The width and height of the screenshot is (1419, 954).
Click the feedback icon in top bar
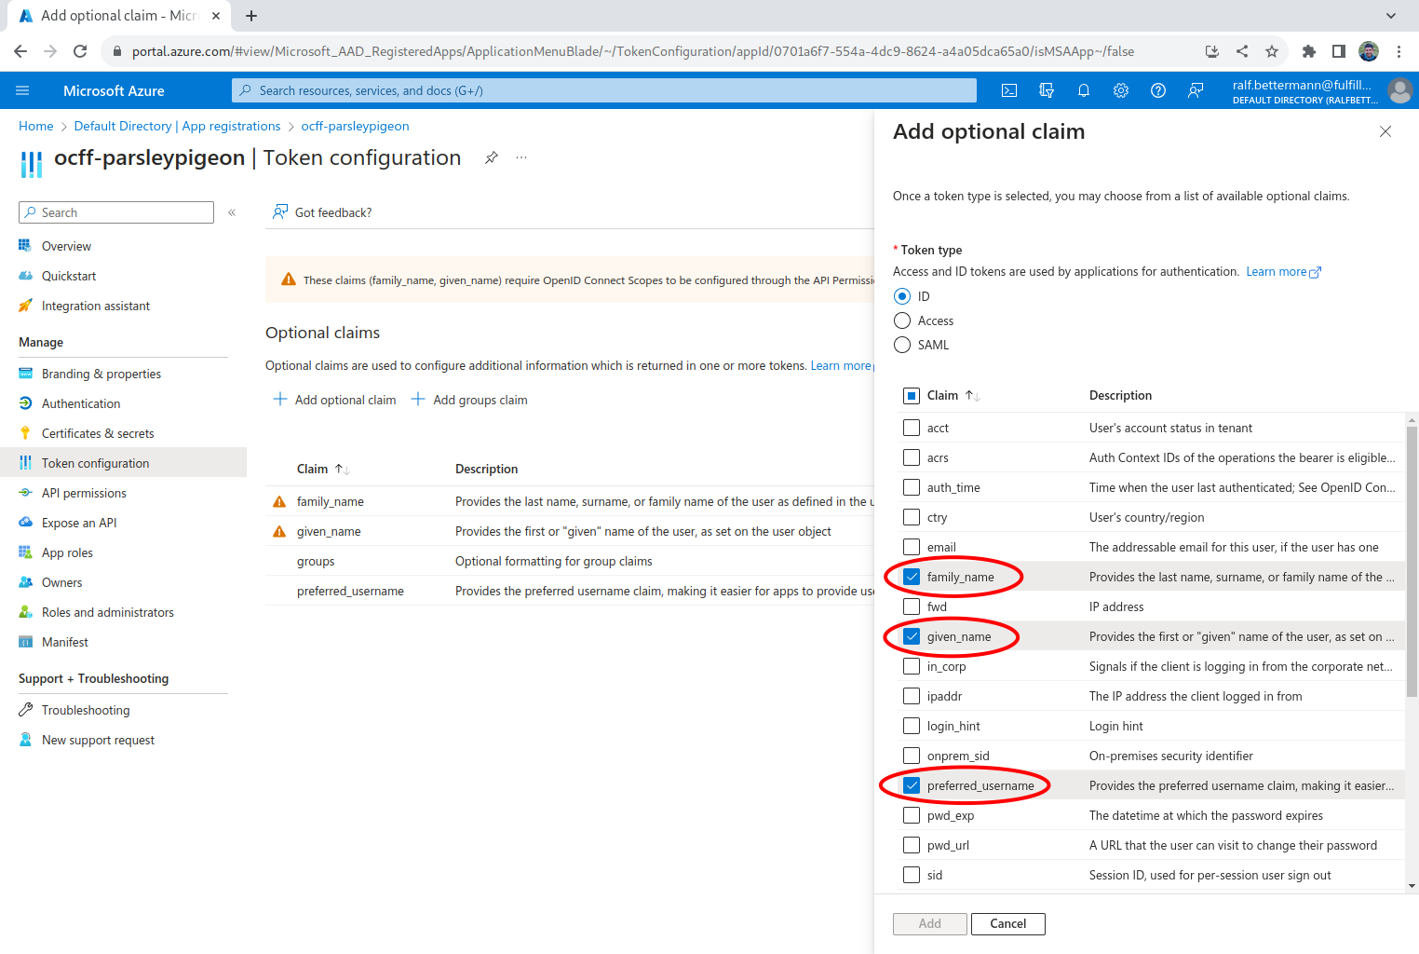point(1196,90)
